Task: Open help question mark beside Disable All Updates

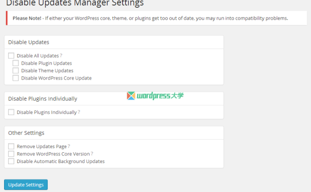Action: point(61,56)
